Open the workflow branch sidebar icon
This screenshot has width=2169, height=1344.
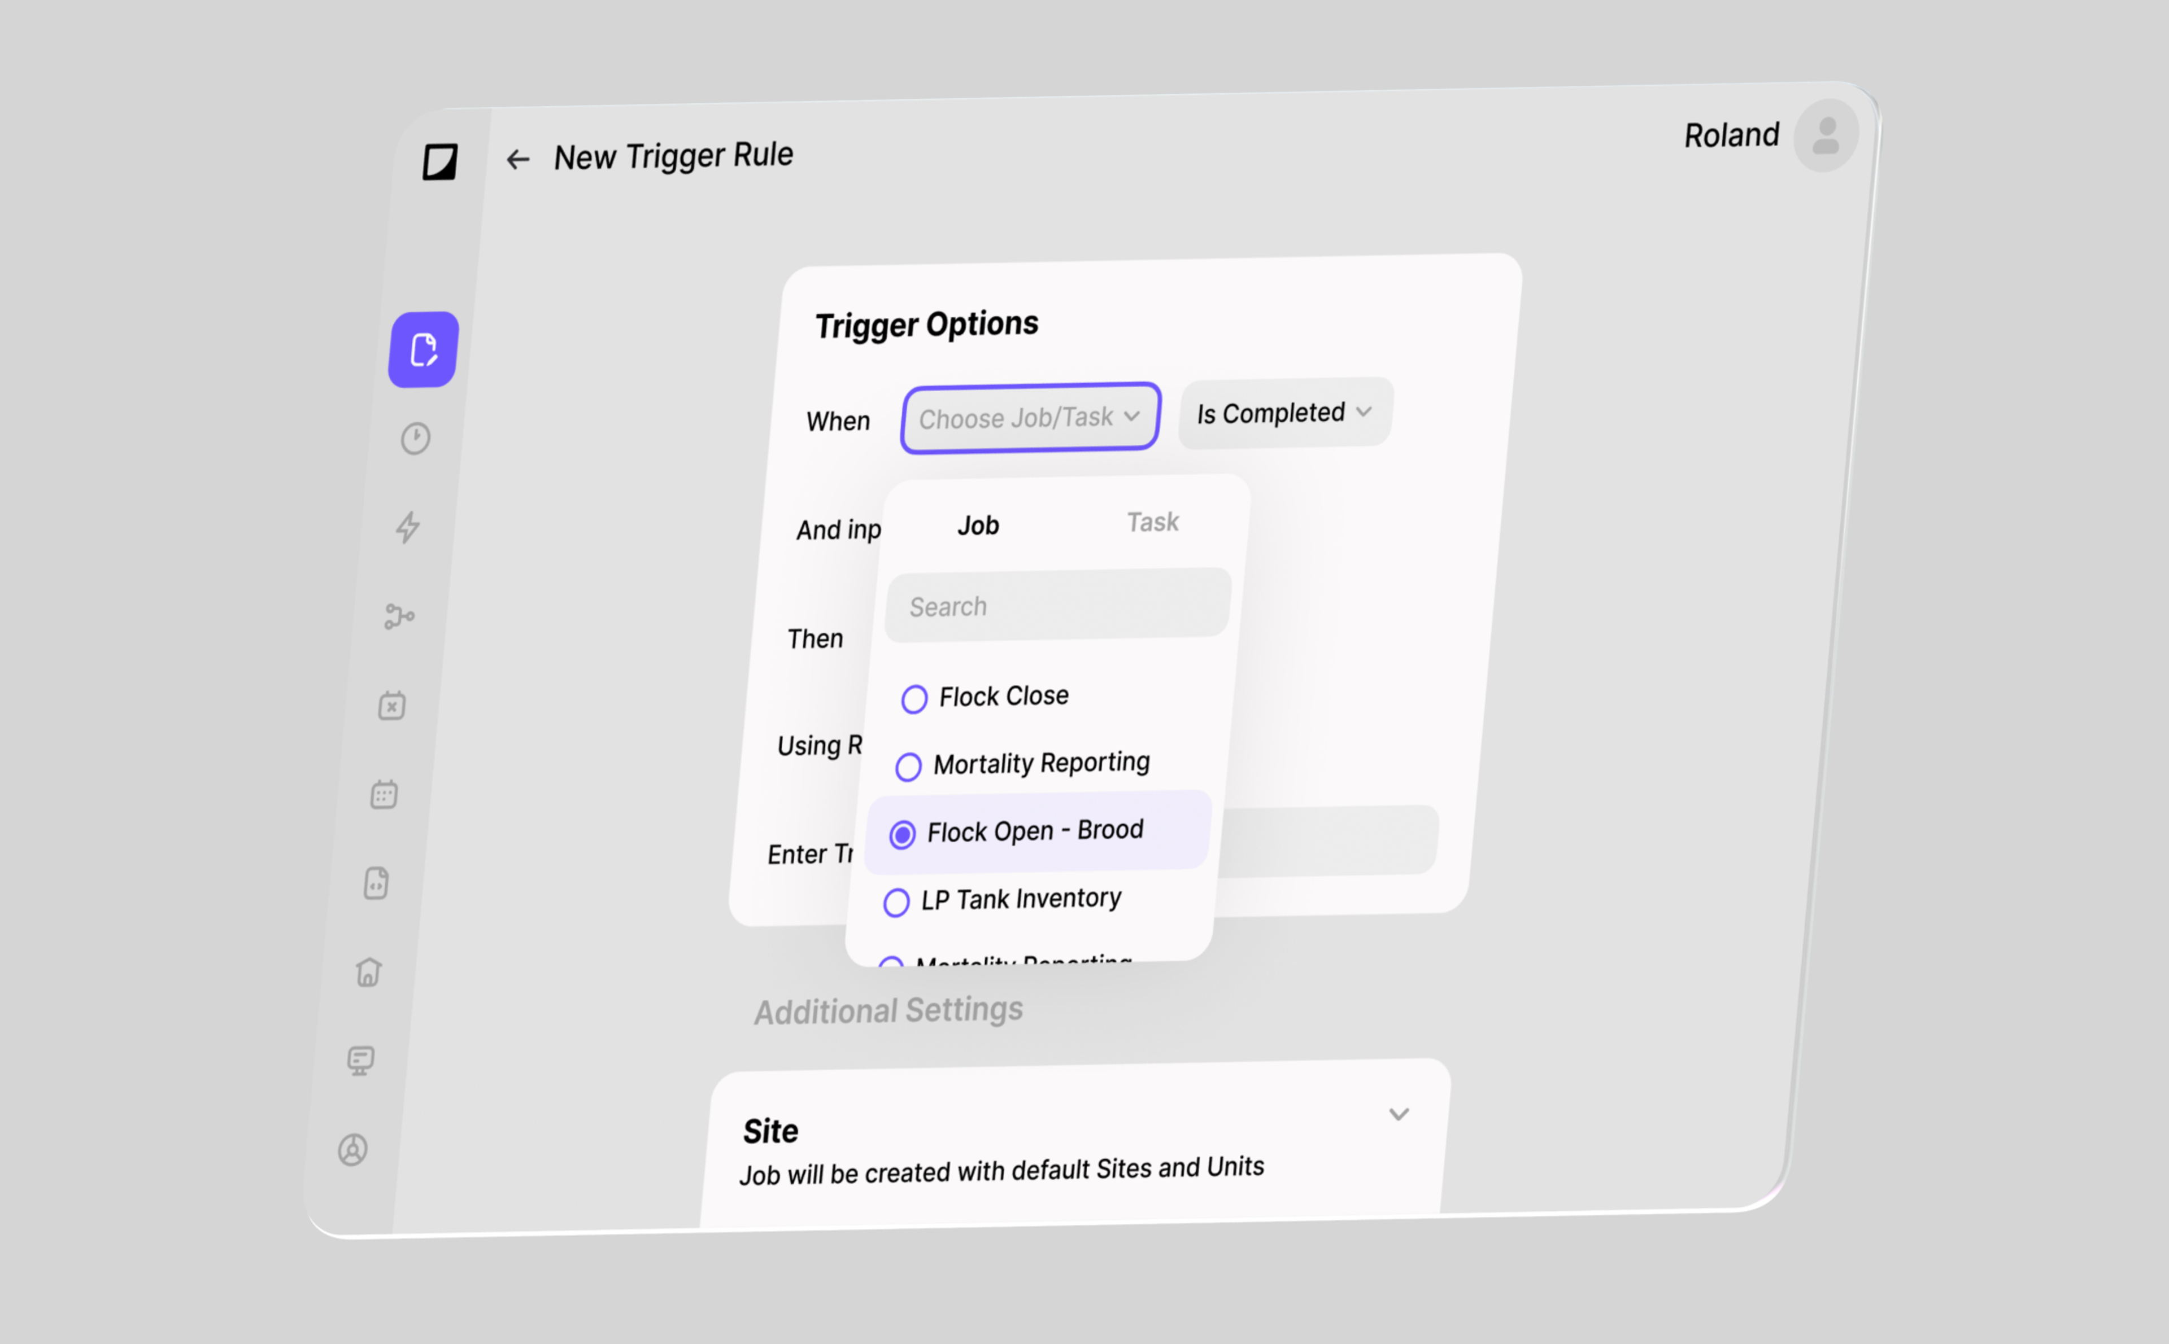pos(399,616)
